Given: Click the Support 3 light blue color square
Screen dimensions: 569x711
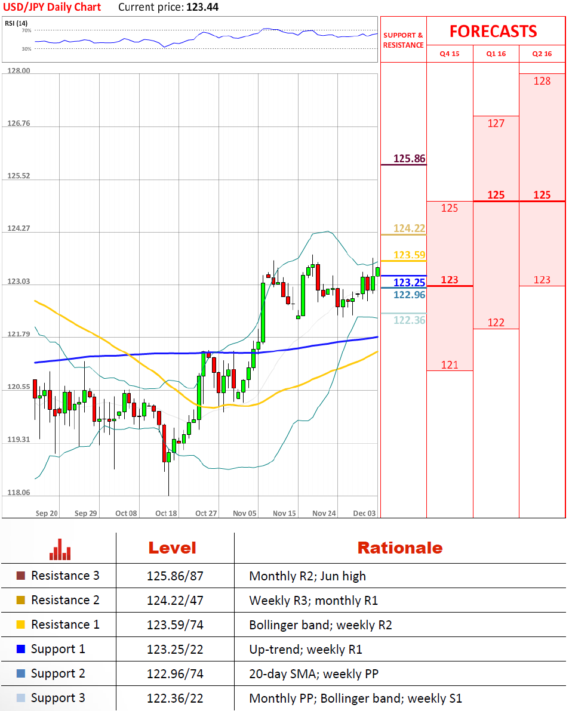Looking at the screenshot, I should [20, 698].
